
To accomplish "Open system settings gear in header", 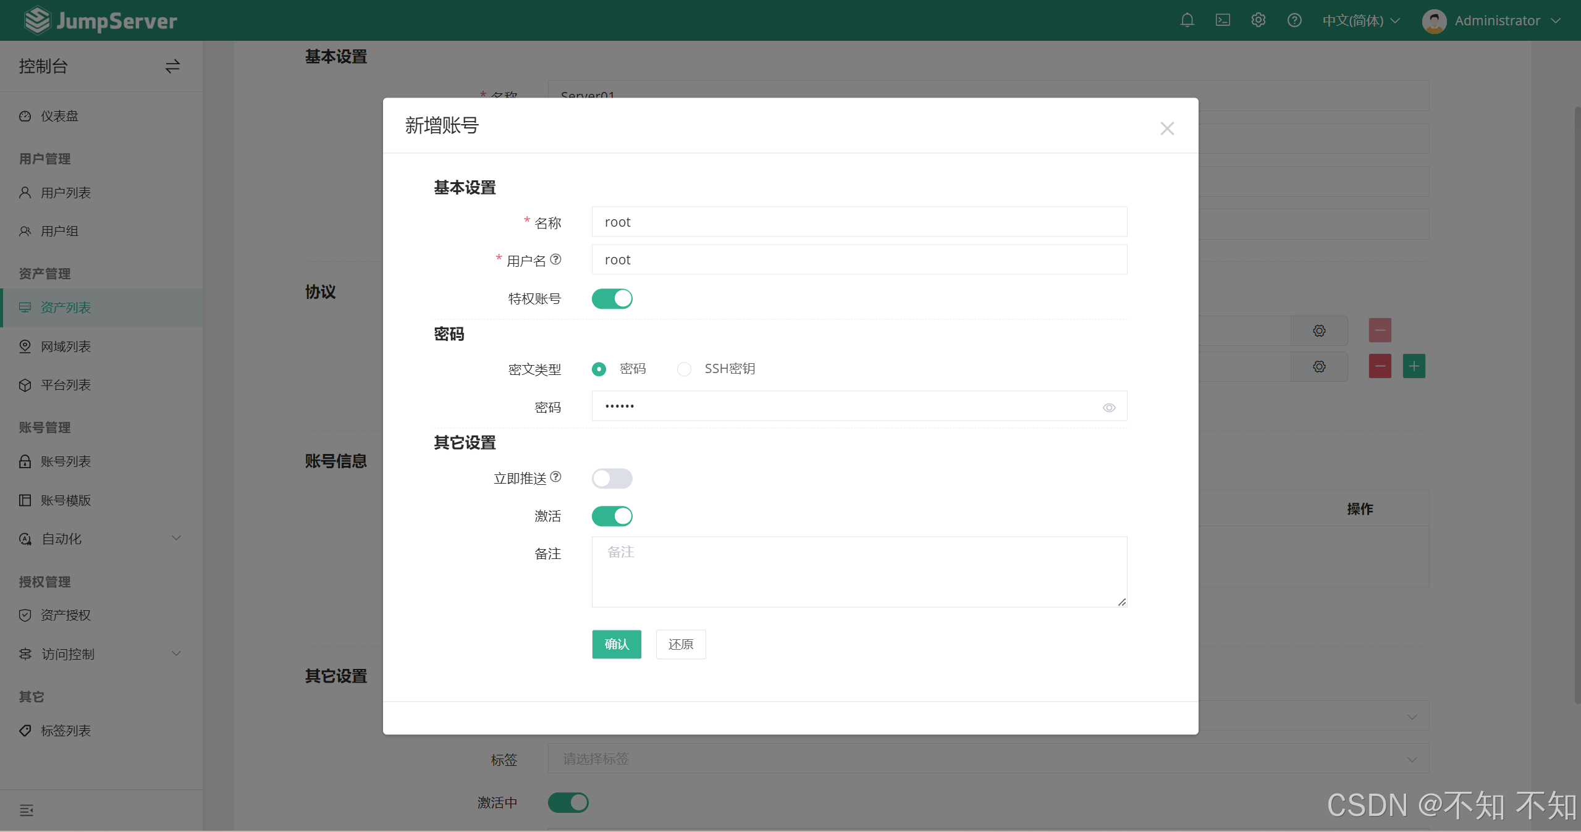I will [1258, 20].
